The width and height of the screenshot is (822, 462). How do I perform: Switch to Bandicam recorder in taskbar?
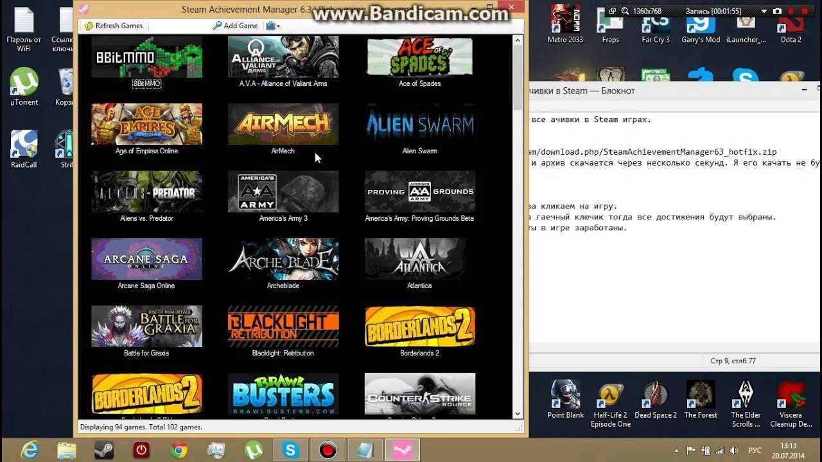coord(328,450)
